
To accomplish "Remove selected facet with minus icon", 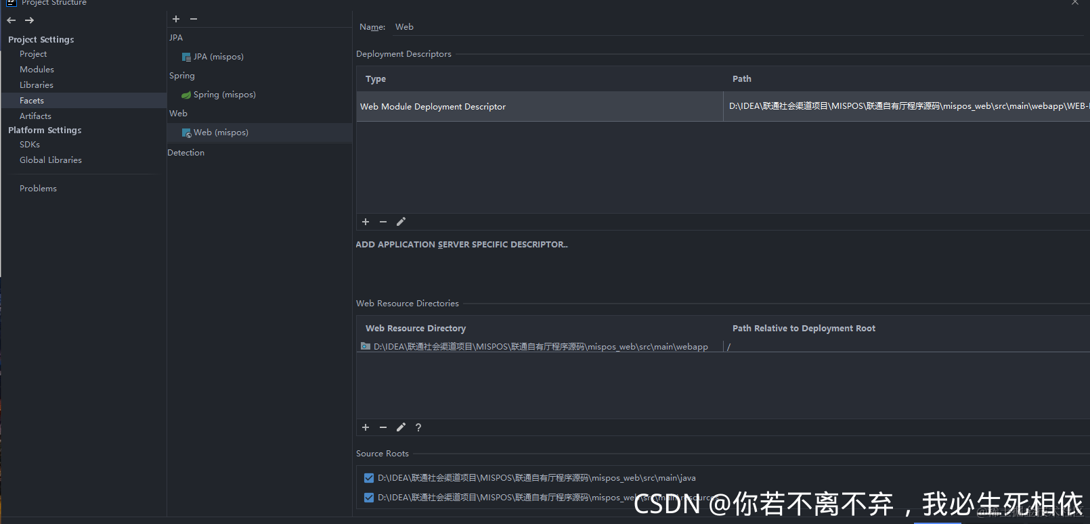I will pyautogui.click(x=194, y=19).
